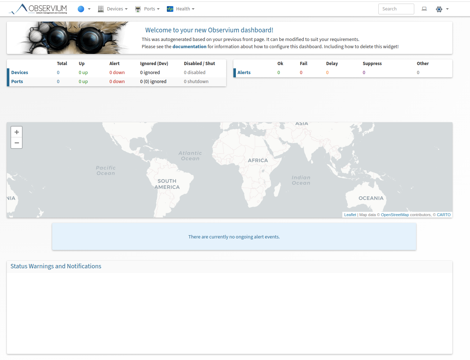Click the Ports network icon
The image size is (470, 360).
point(138,9)
